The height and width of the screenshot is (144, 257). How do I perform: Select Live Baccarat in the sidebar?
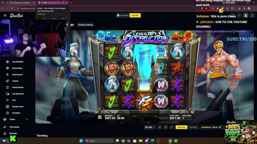(18, 94)
